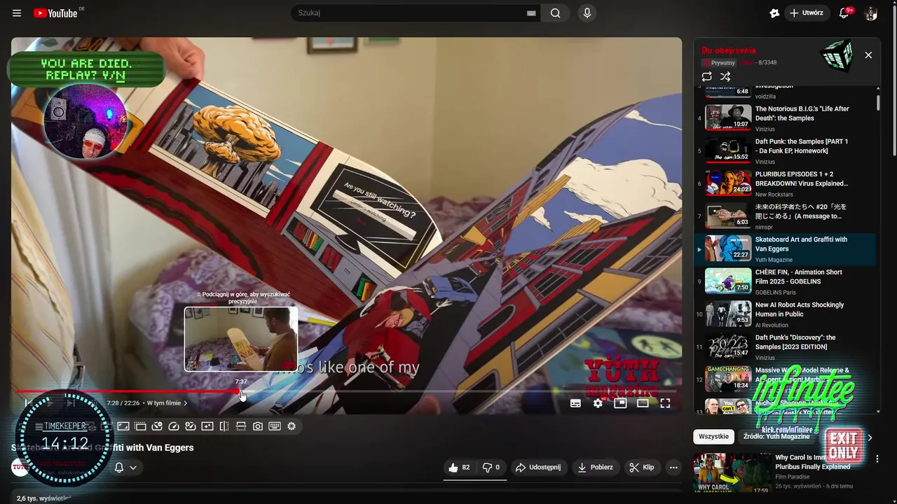Viewport: 897px width, 504px height.
Task: Select the Źródło: Yuth Magazine chip
Action: tap(776, 437)
